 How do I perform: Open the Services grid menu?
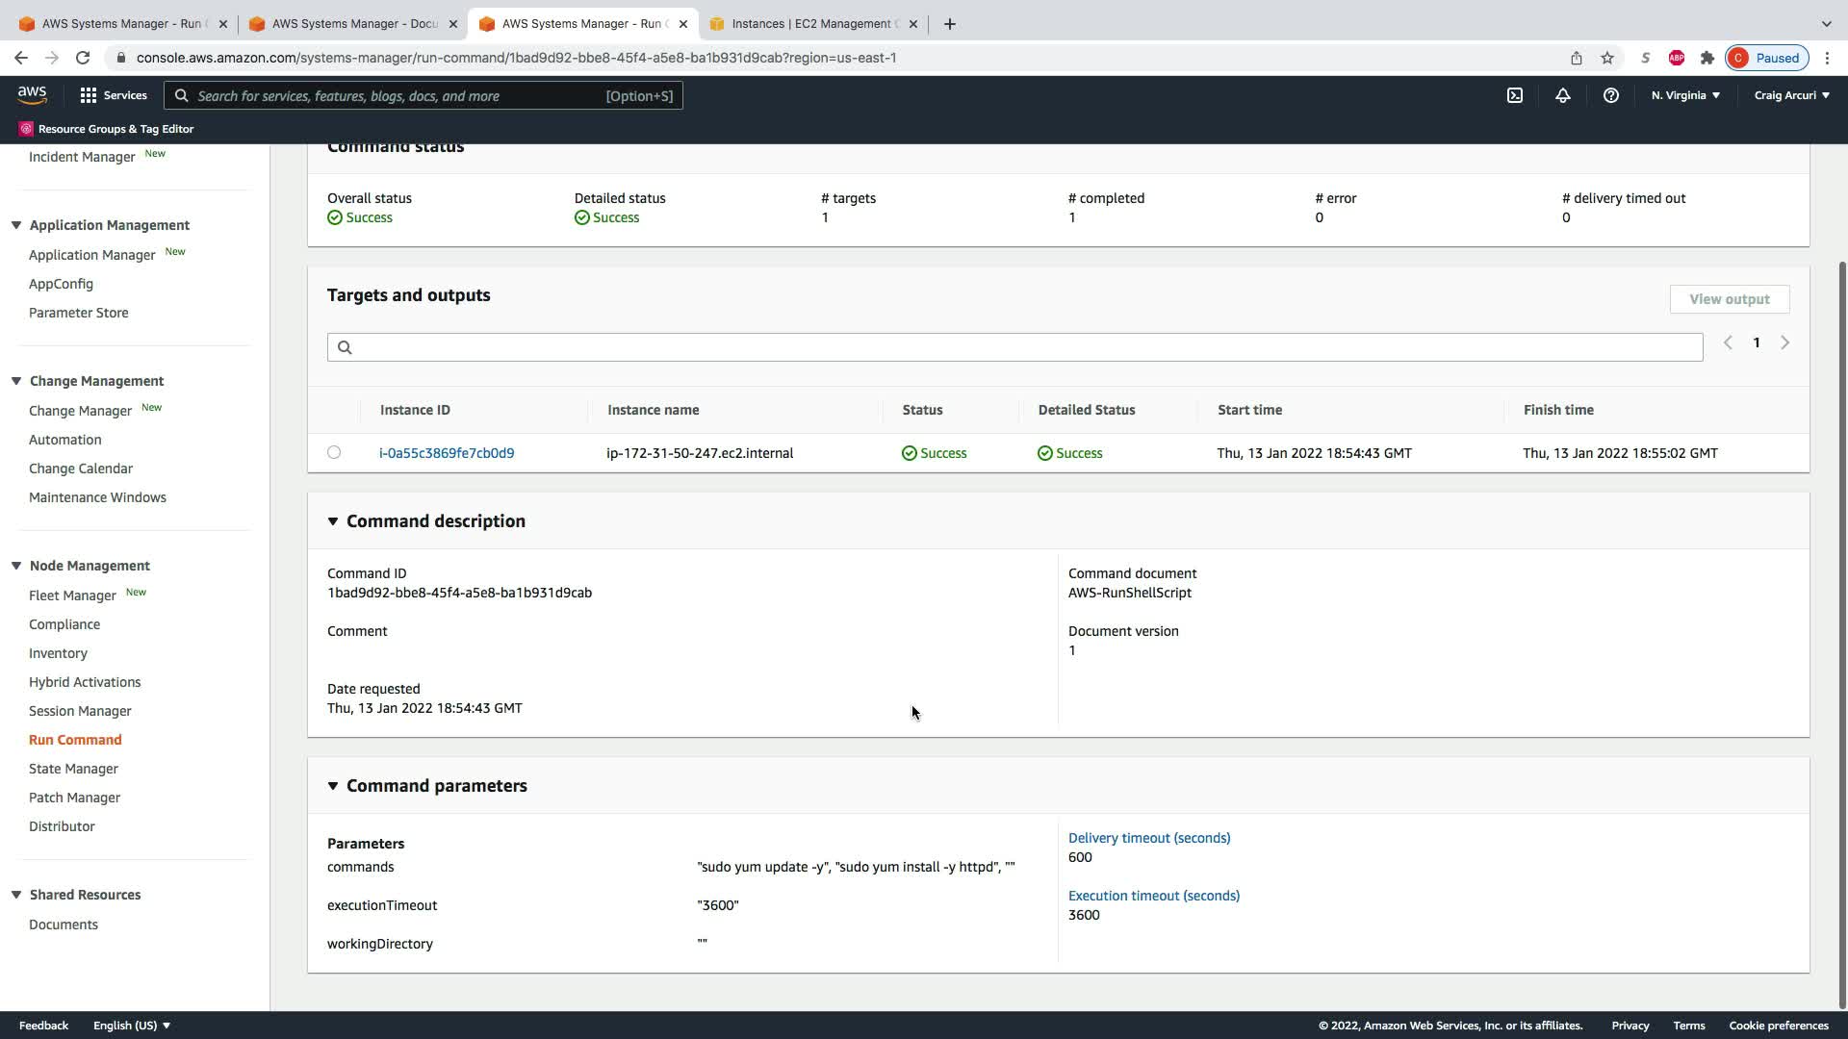[x=113, y=95]
